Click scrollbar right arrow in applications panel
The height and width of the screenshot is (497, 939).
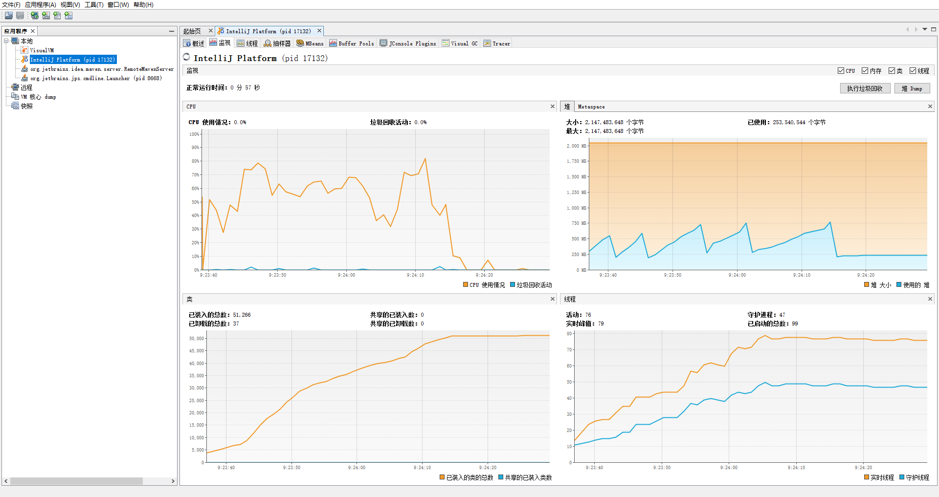coord(173,481)
